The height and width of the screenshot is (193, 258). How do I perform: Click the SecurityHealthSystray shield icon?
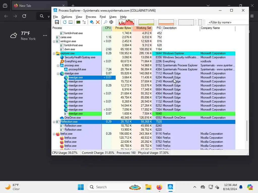point(62,57)
